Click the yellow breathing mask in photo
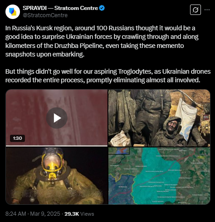 pos(52,164)
